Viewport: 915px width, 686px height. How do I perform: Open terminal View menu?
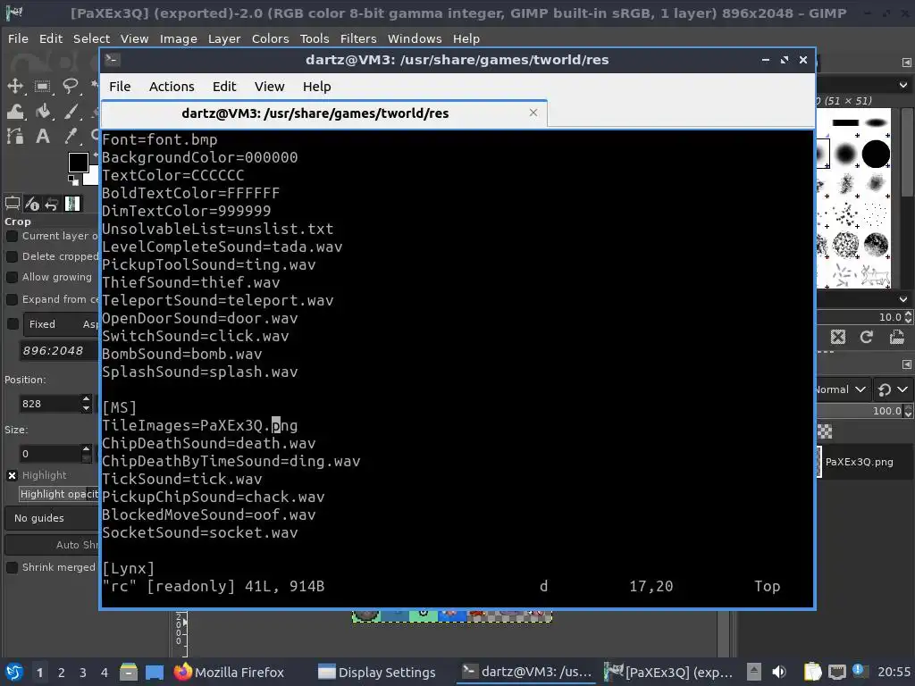(269, 87)
